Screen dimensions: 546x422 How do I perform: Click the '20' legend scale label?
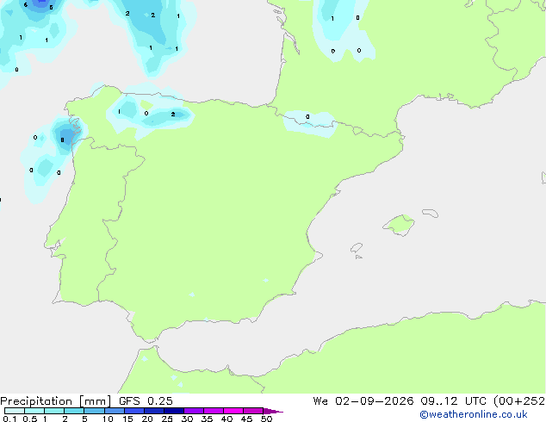pyautogui.click(x=147, y=419)
